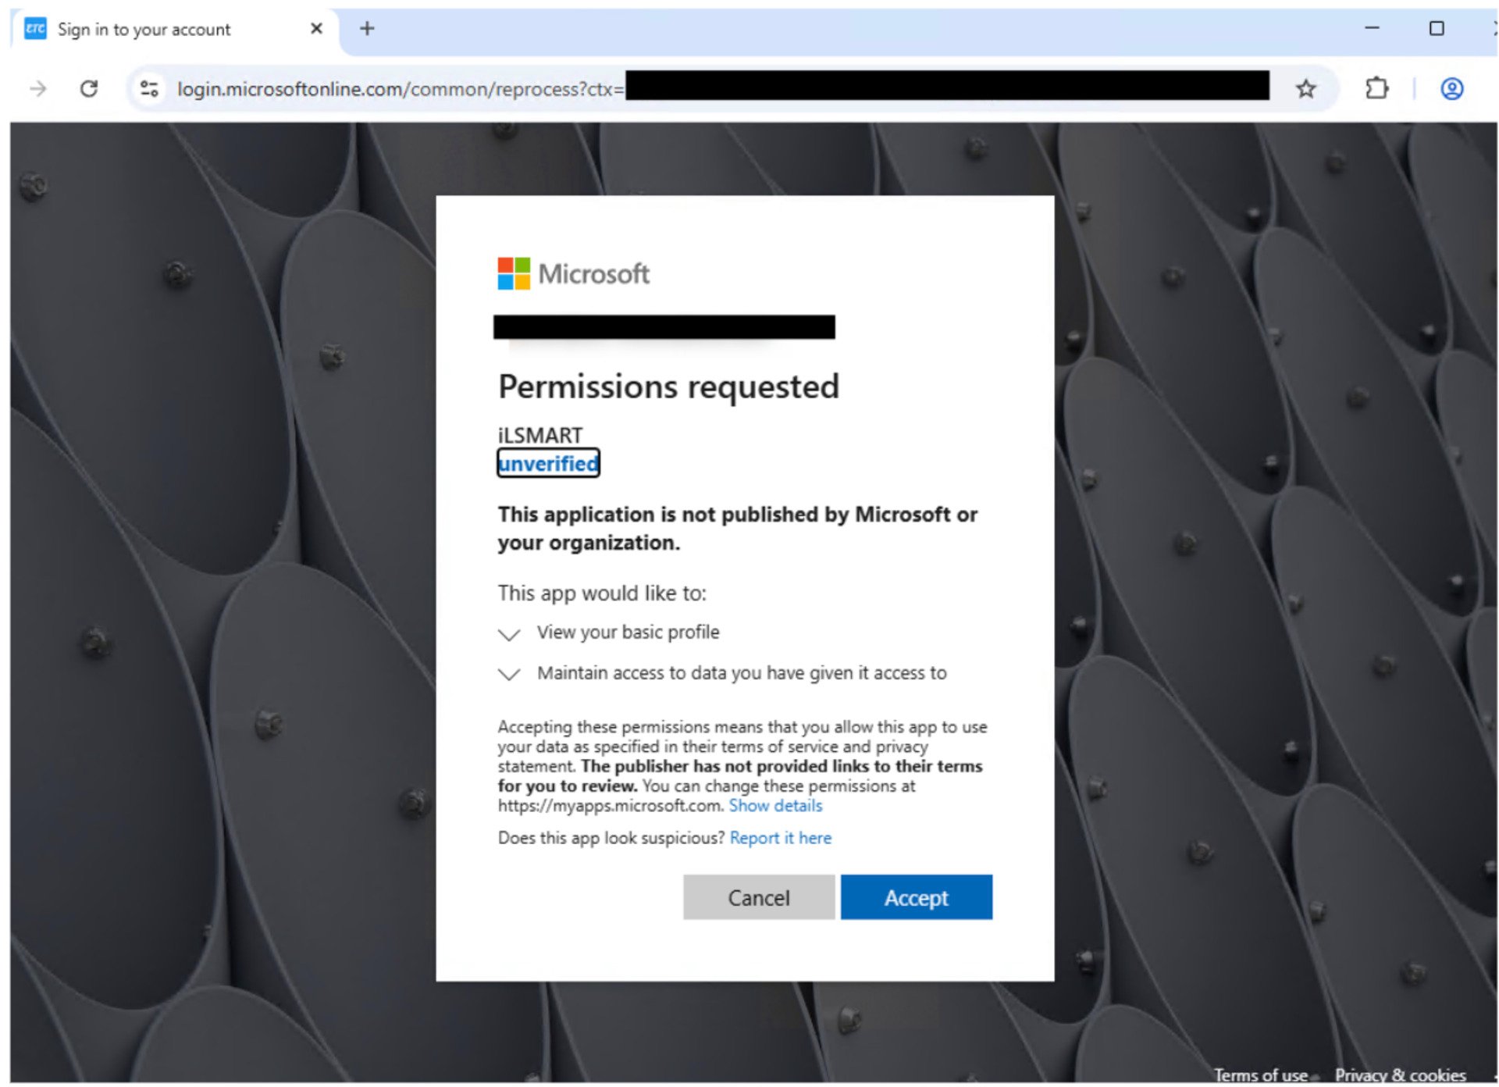Screen dimensions: 1499x1087
Task: Open the browser profile icon
Action: pos(1451,88)
